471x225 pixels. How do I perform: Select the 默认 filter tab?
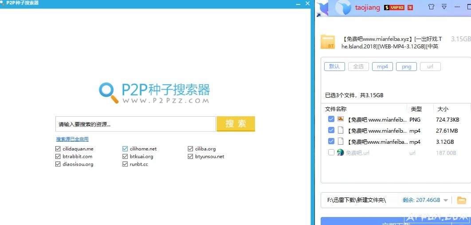coord(334,67)
